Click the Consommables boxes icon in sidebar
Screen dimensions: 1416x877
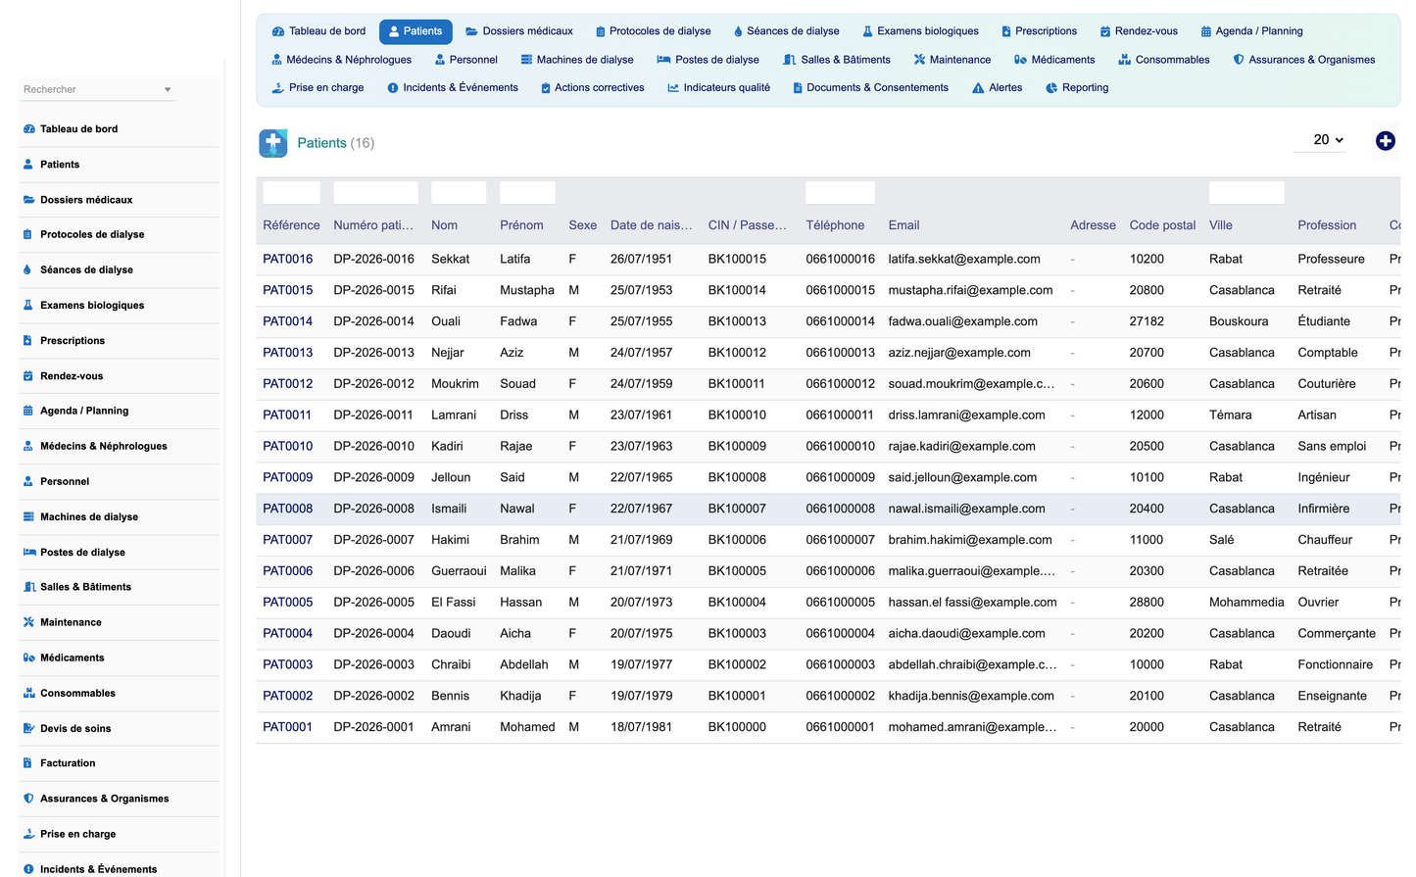pos(29,693)
